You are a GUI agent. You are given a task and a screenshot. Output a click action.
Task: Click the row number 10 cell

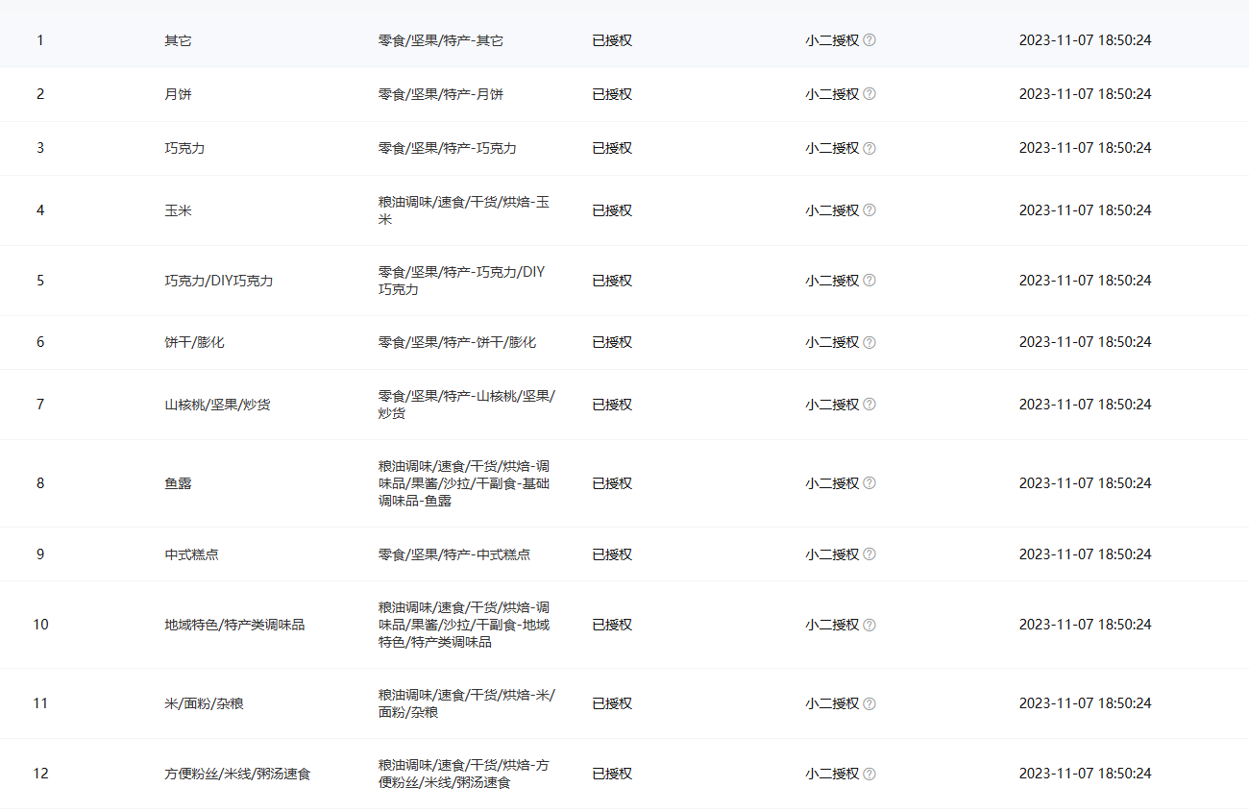[40, 625]
